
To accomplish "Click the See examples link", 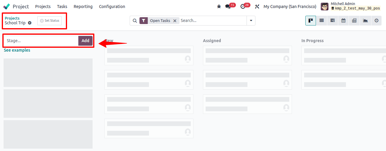I will (x=17, y=50).
